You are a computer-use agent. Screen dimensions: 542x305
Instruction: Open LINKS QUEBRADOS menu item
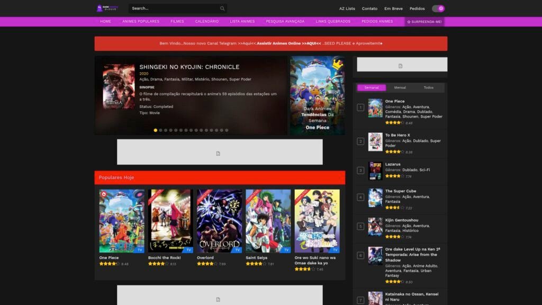[x=333, y=21]
